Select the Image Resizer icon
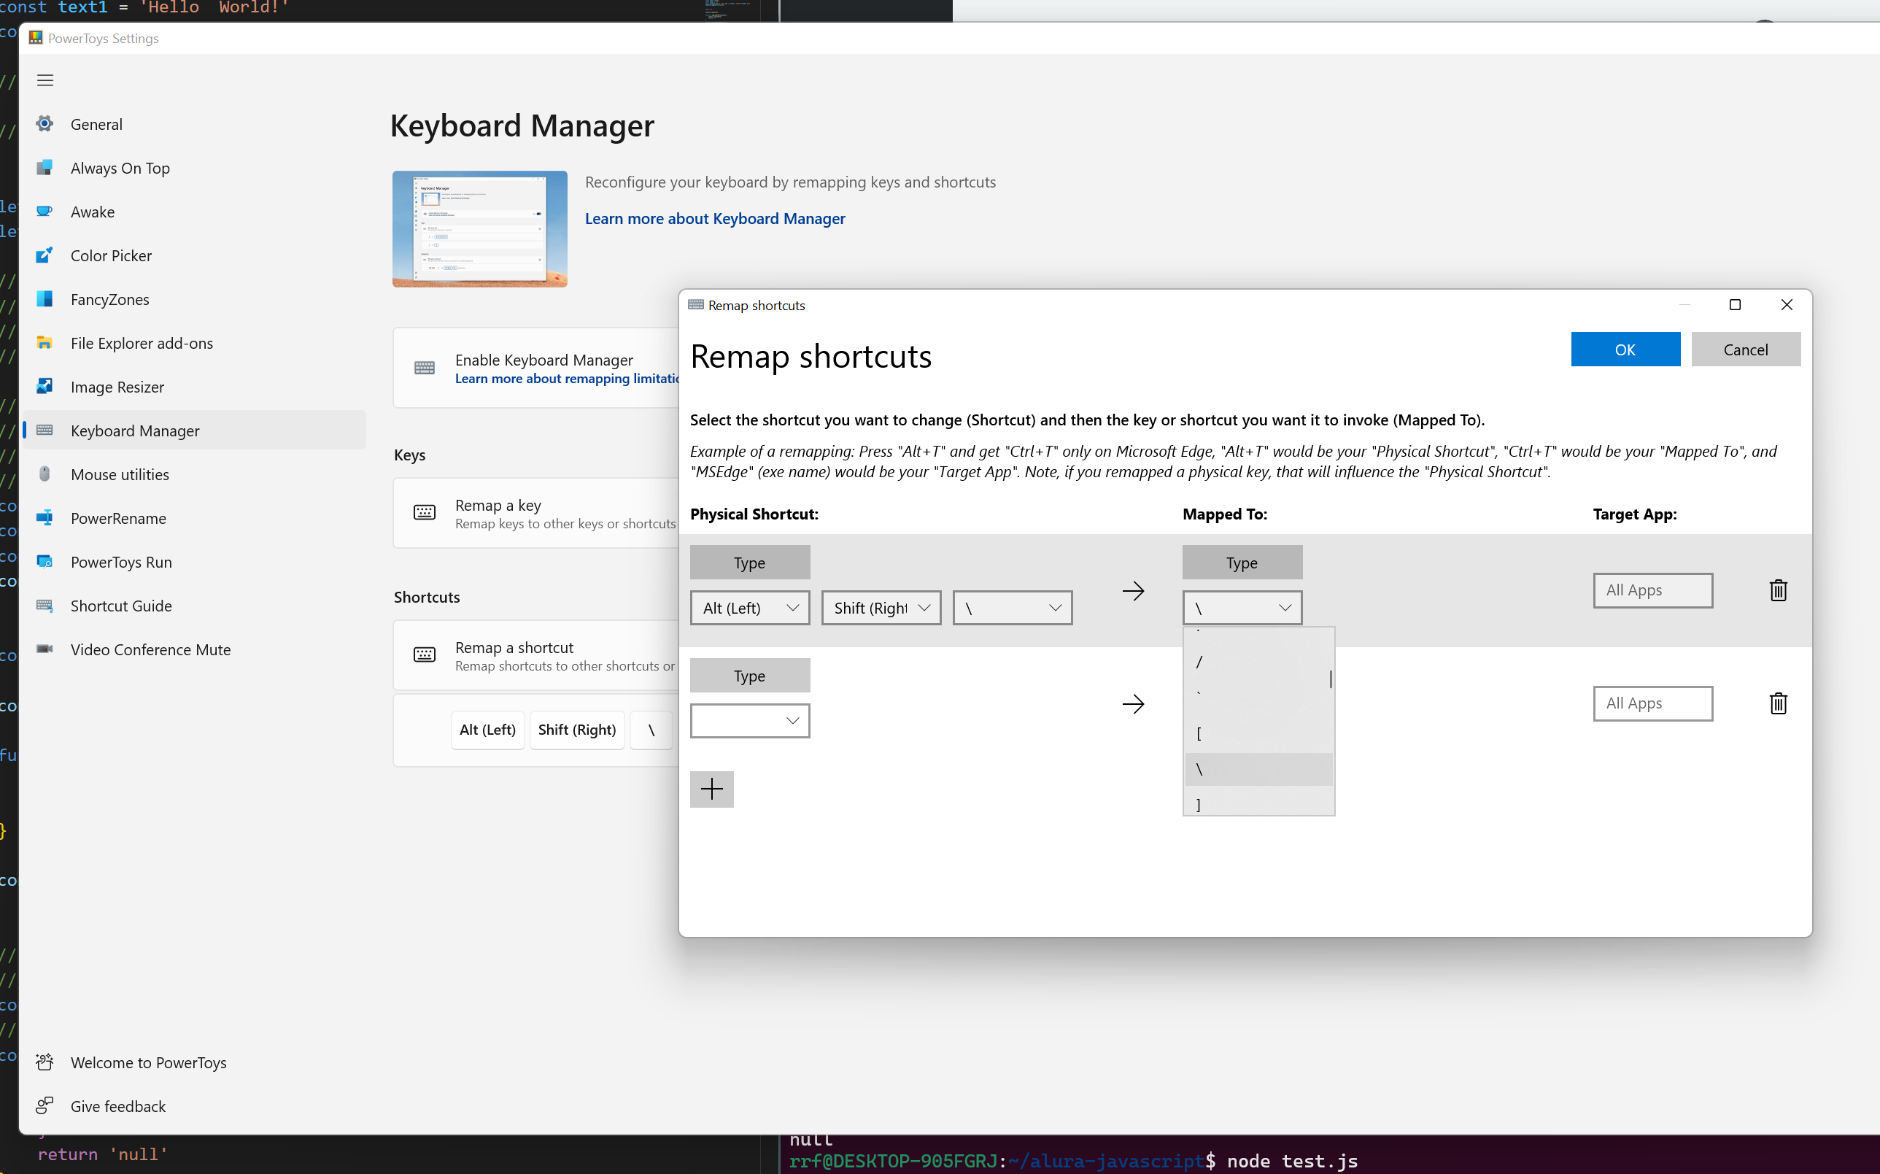This screenshot has height=1174, width=1880. pyautogui.click(x=45, y=387)
